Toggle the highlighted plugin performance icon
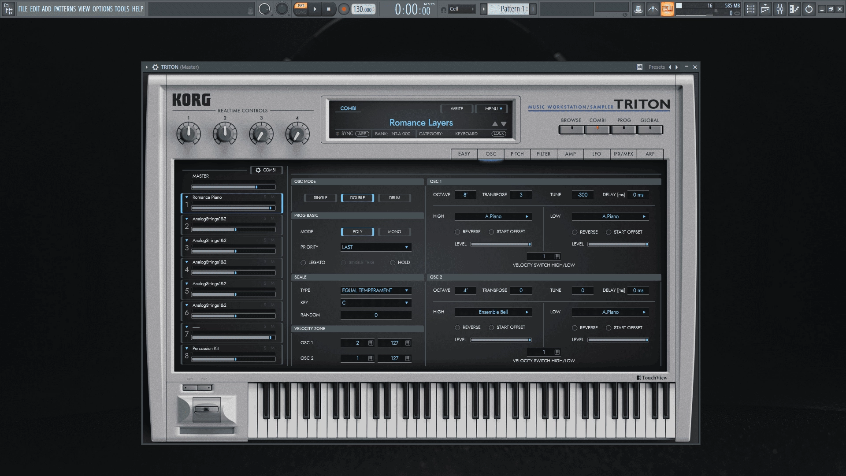The image size is (846, 476). (x=667, y=9)
